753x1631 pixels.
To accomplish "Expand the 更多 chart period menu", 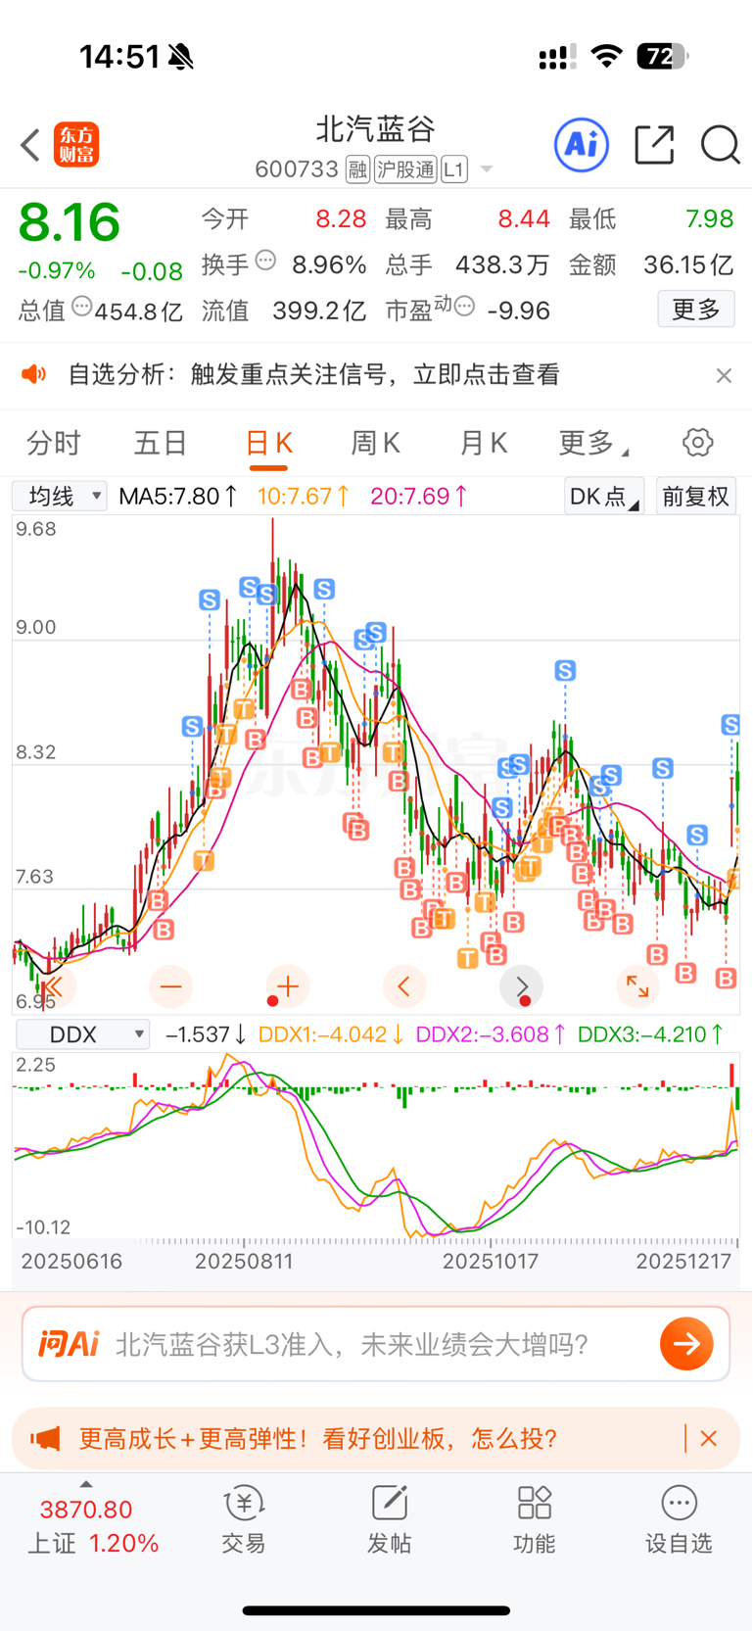I will [x=593, y=444].
